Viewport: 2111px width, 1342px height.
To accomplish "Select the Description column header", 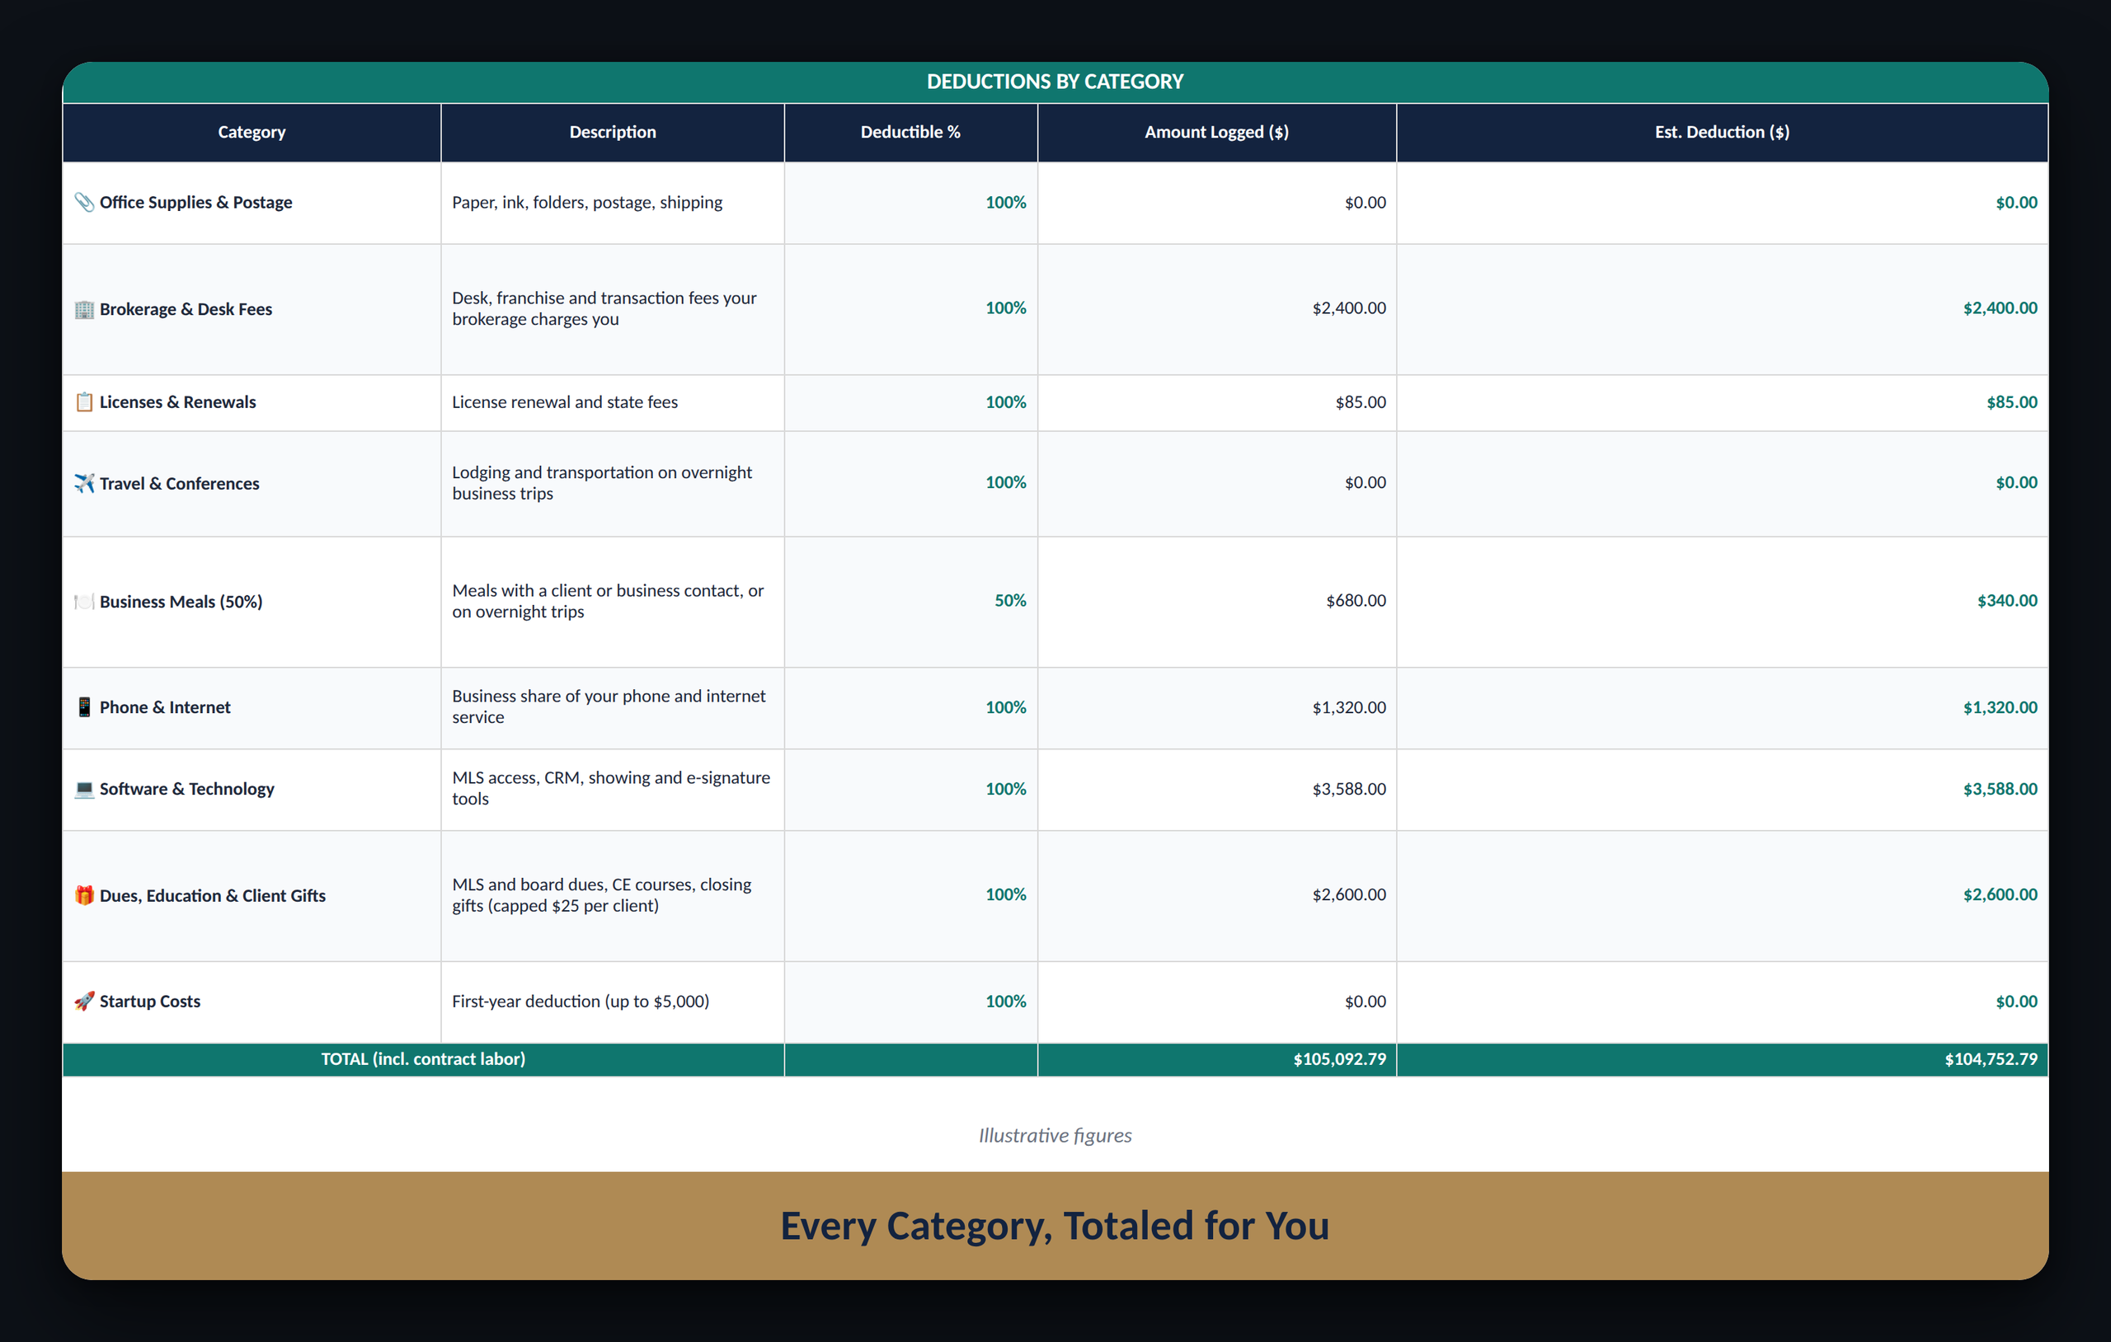I will 613,133.
